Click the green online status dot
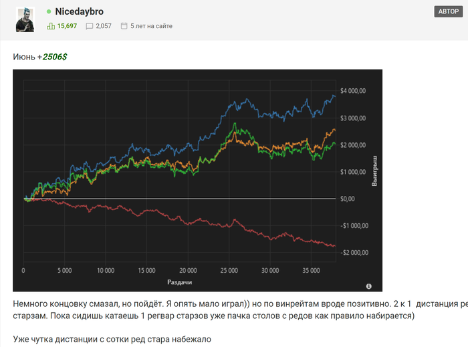The image size is (468, 347). click(x=49, y=12)
